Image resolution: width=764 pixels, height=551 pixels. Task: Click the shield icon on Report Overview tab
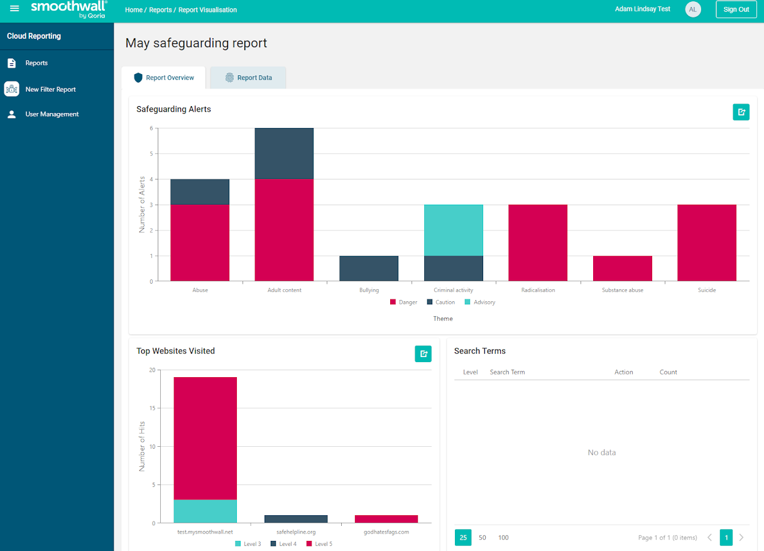pos(138,77)
